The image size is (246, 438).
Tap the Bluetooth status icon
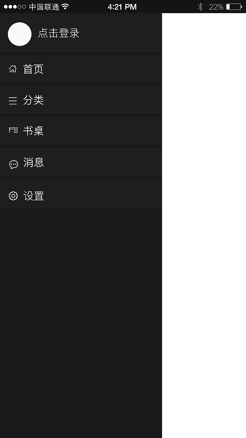click(200, 7)
